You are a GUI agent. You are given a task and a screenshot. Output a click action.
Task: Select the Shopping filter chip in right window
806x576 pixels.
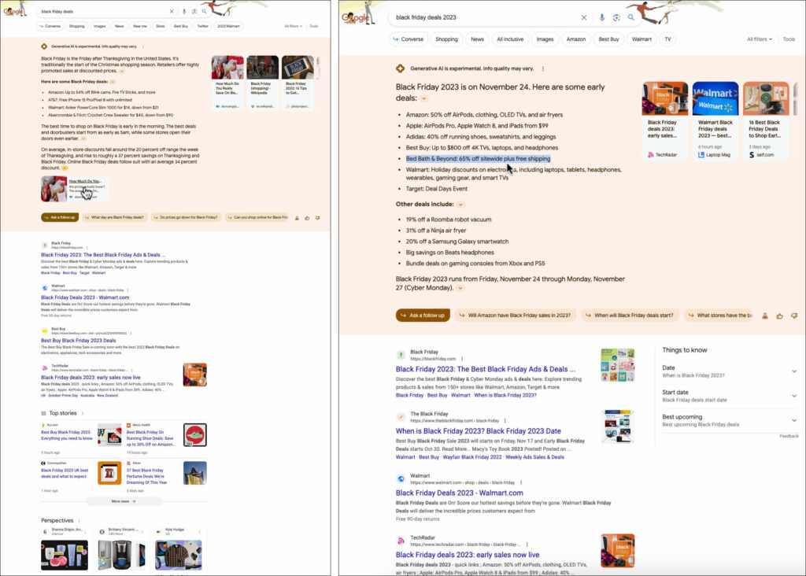tap(446, 39)
